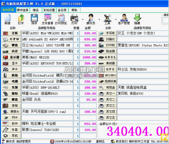Click the 软件 price 852.00
The image size is (169, 144).
point(88,124)
